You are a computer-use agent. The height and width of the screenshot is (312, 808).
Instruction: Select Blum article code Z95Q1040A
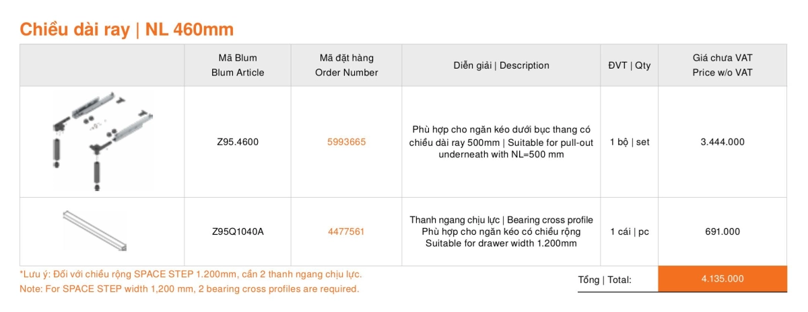click(x=238, y=231)
